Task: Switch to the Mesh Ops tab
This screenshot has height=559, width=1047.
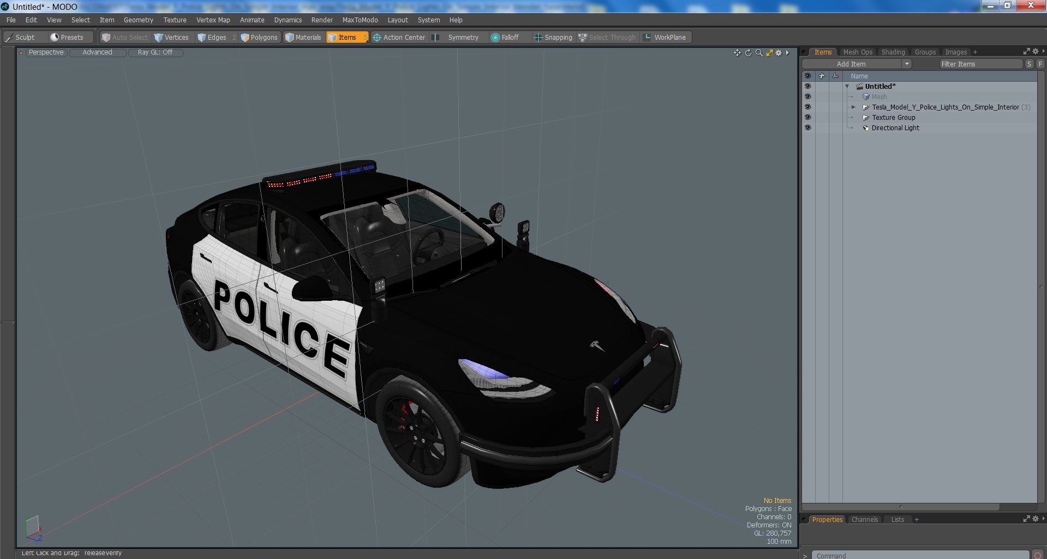Action: coord(858,52)
